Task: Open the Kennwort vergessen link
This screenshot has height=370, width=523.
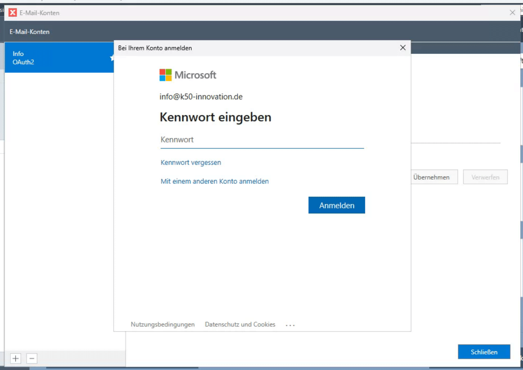Action: [191, 163]
